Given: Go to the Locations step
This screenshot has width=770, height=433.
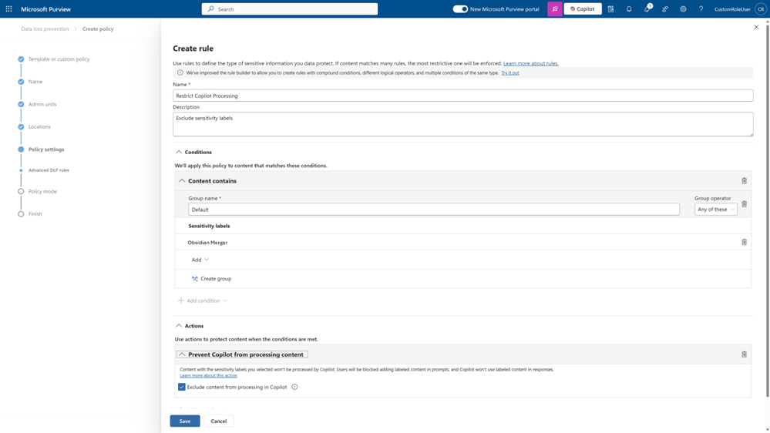Looking at the screenshot, I should click(x=39, y=126).
